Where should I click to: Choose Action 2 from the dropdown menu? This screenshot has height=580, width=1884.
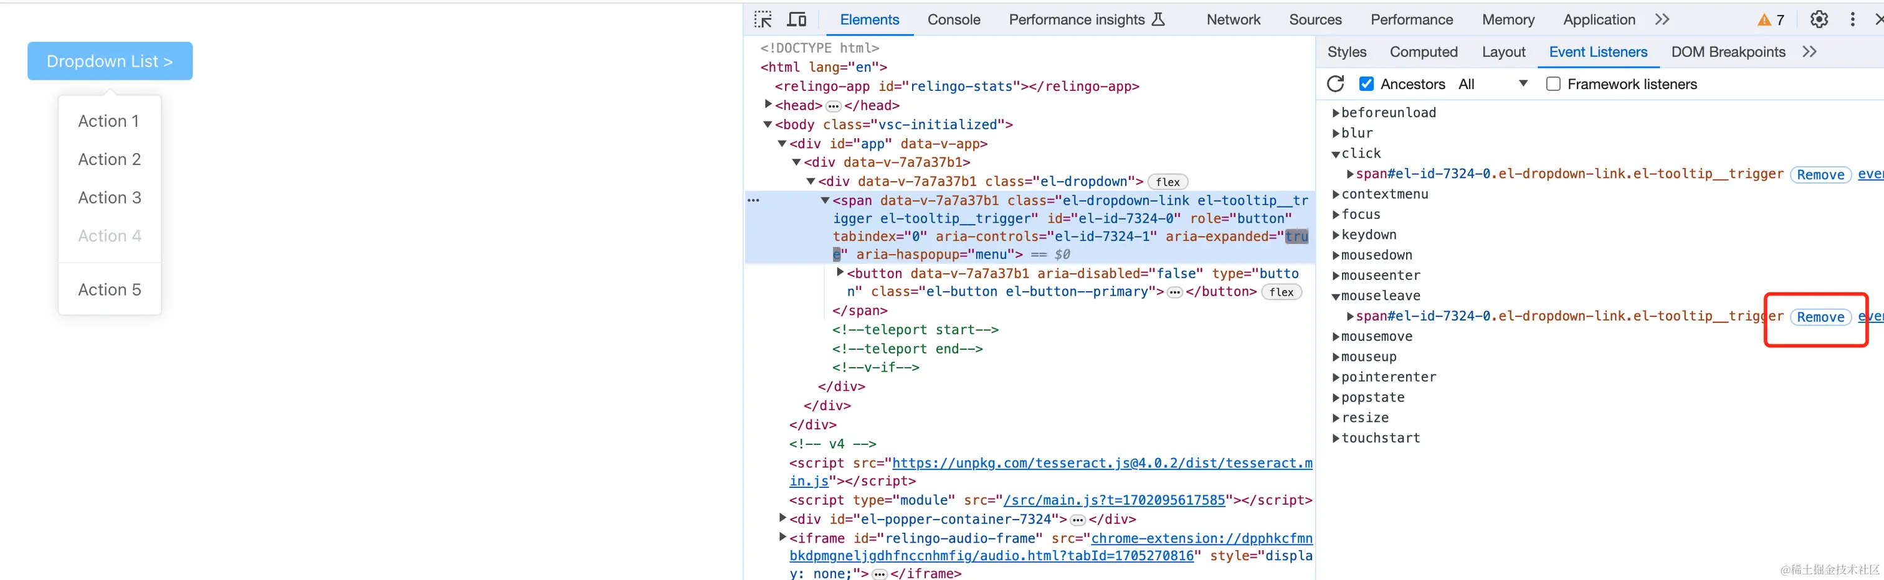click(109, 159)
